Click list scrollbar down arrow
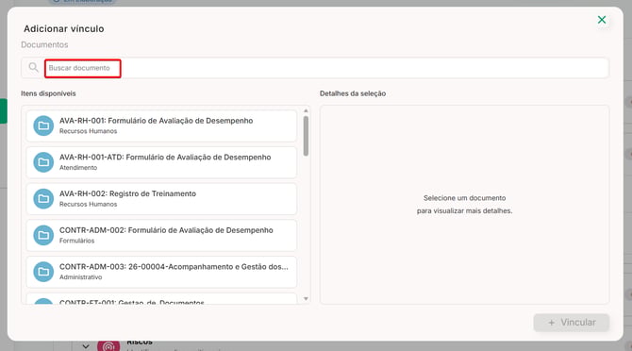632x351 pixels. tap(306, 298)
